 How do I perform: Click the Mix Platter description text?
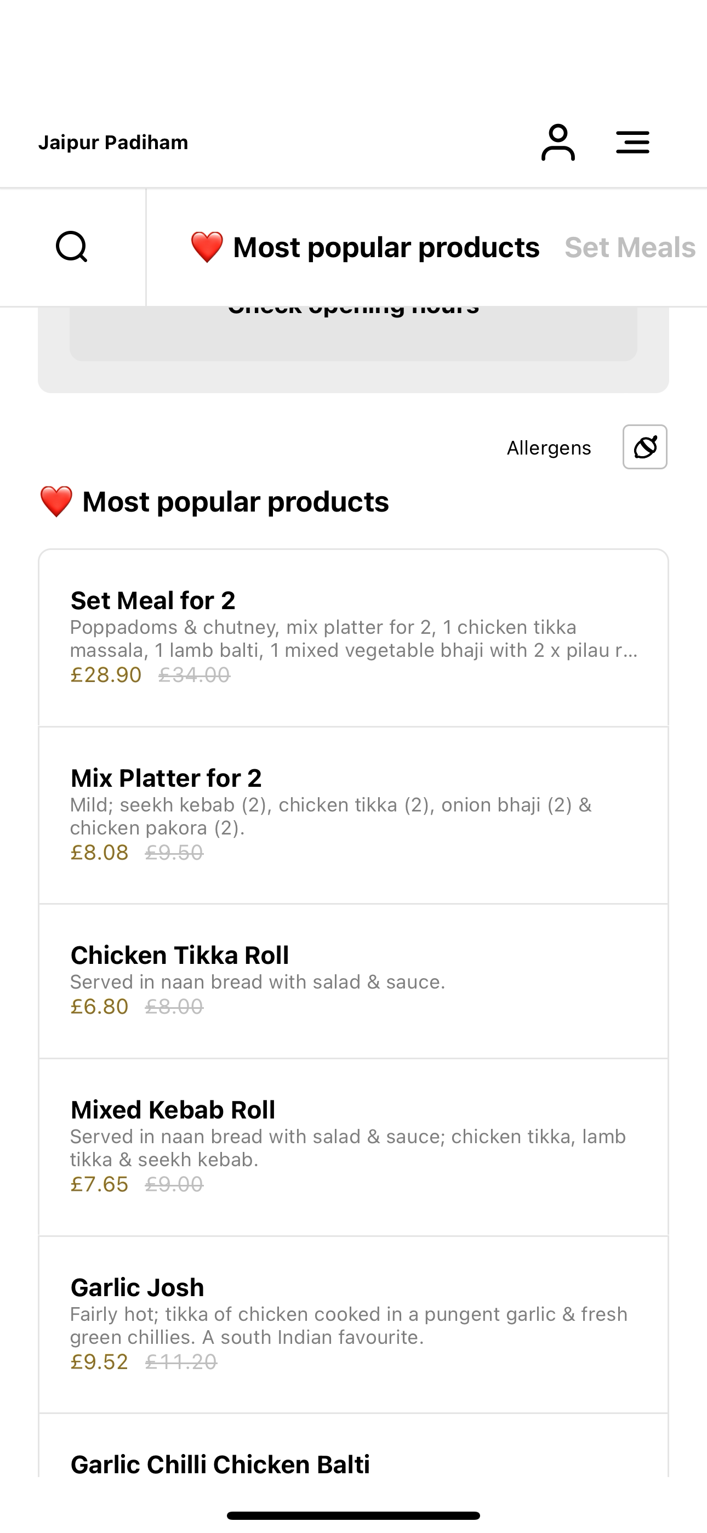[x=331, y=816]
